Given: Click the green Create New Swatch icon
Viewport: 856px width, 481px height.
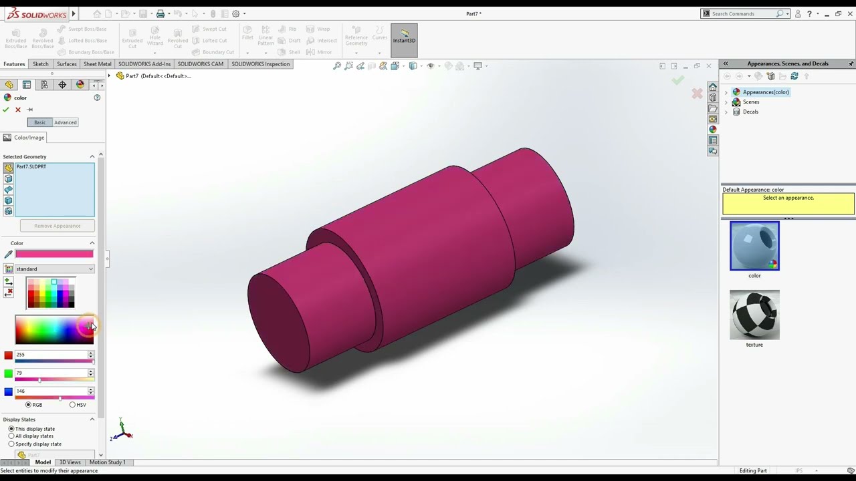Looking at the screenshot, I should point(8,282).
